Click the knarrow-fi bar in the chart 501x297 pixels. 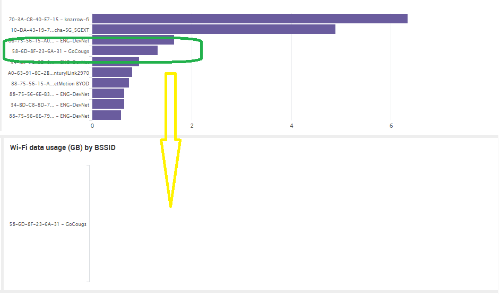[x=250, y=19]
